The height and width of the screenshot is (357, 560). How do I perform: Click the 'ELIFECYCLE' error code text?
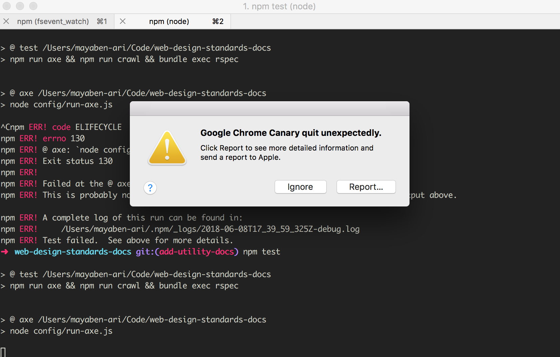99,127
